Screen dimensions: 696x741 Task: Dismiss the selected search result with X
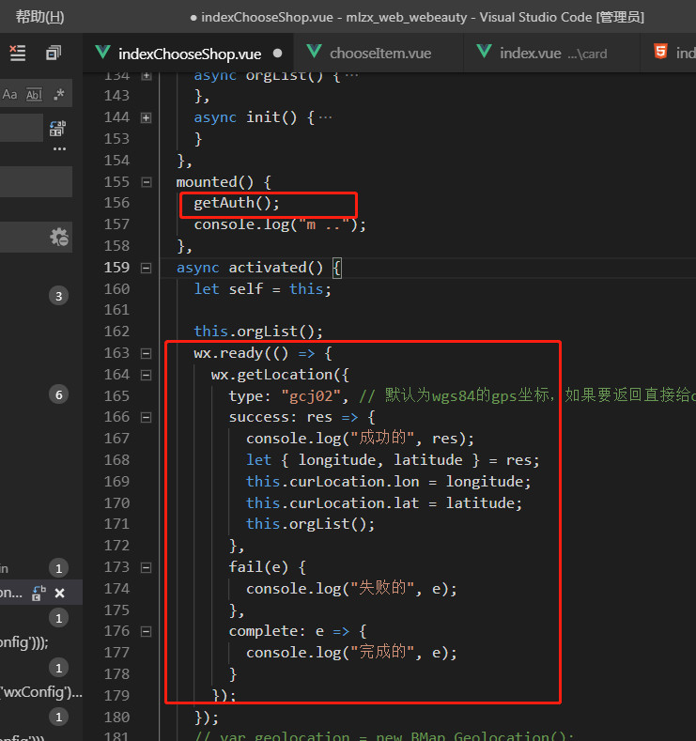tap(59, 593)
